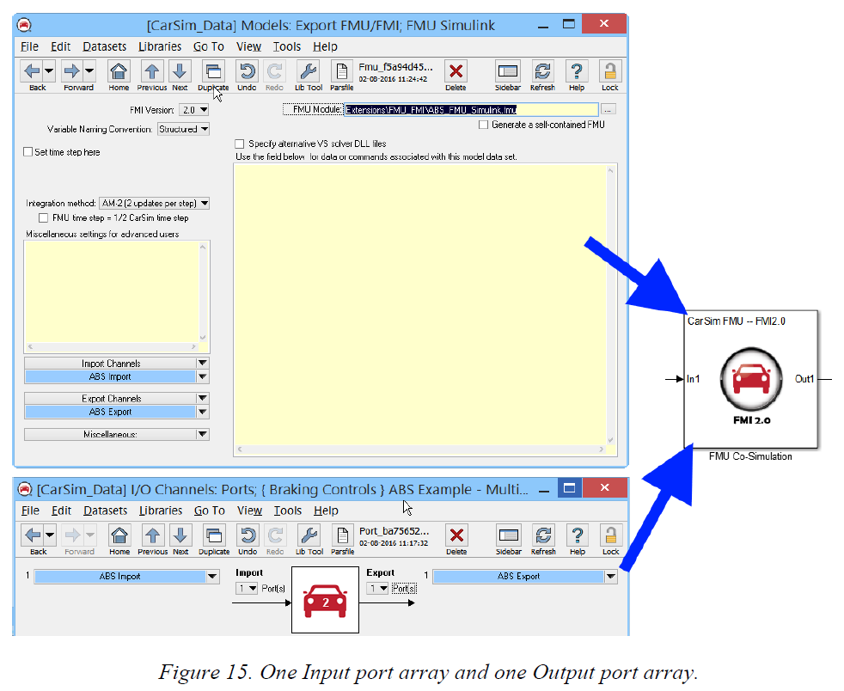
Task: Open Parsfile in I/O Channels window
Action: (x=343, y=535)
